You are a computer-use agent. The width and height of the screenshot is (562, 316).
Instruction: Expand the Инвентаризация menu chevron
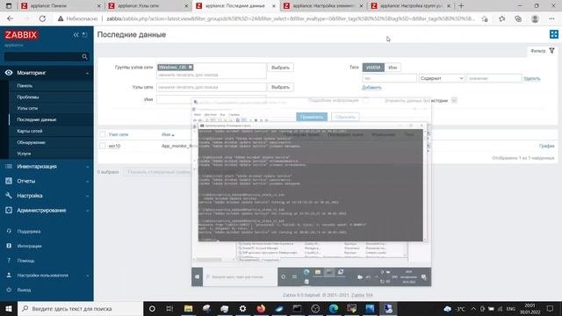(x=88, y=166)
